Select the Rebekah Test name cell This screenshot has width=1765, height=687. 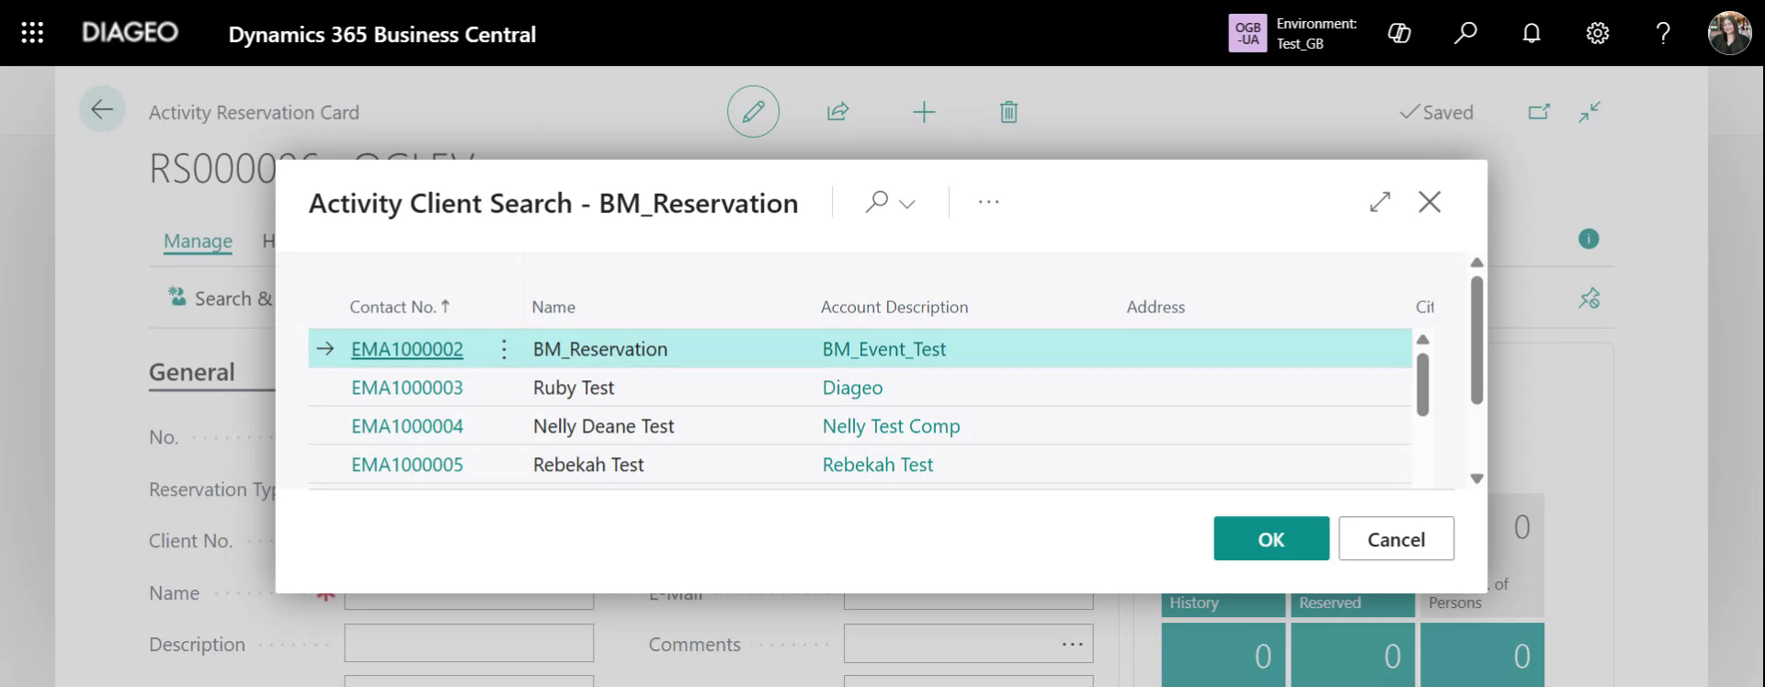click(x=588, y=465)
